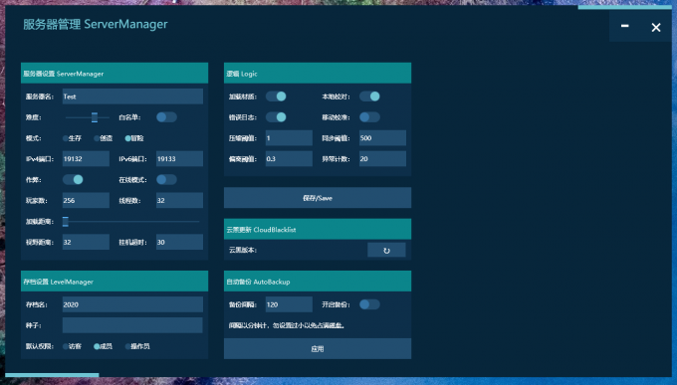Click the 难度 difficulty slider handle
The image size is (677, 385).
pos(95,117)
